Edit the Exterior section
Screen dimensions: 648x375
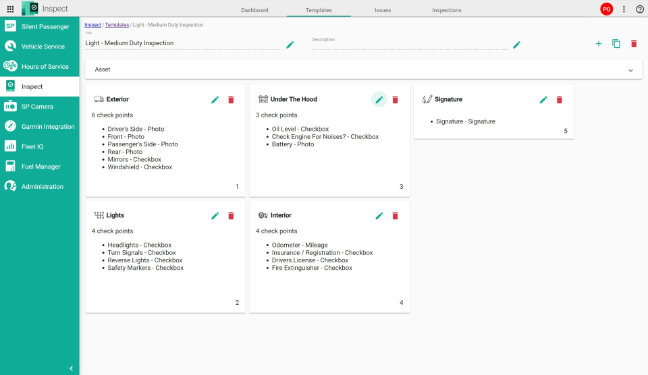click(x=215, y=100)
